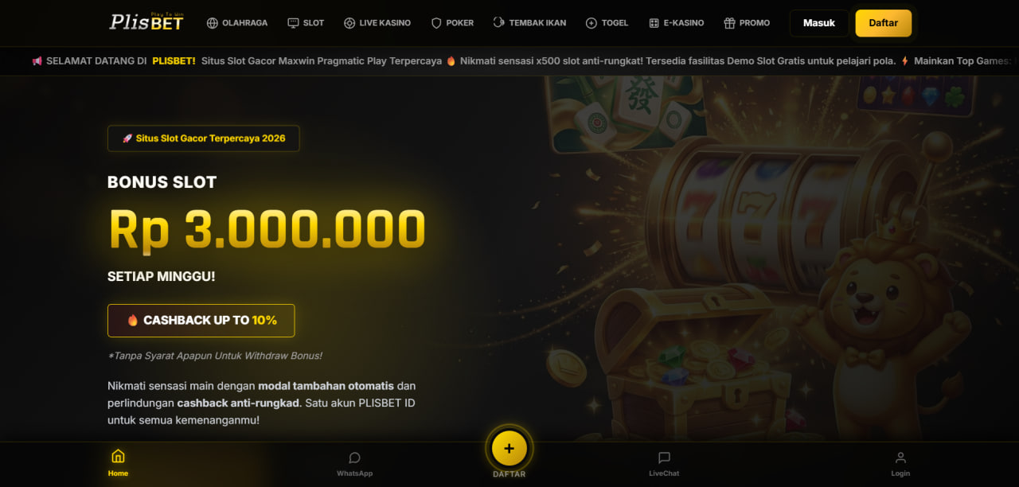Click the Live Kasino chip icon
Viewport: 1019px width, 487px height.
pyautogui.click(x=349, y=23)
